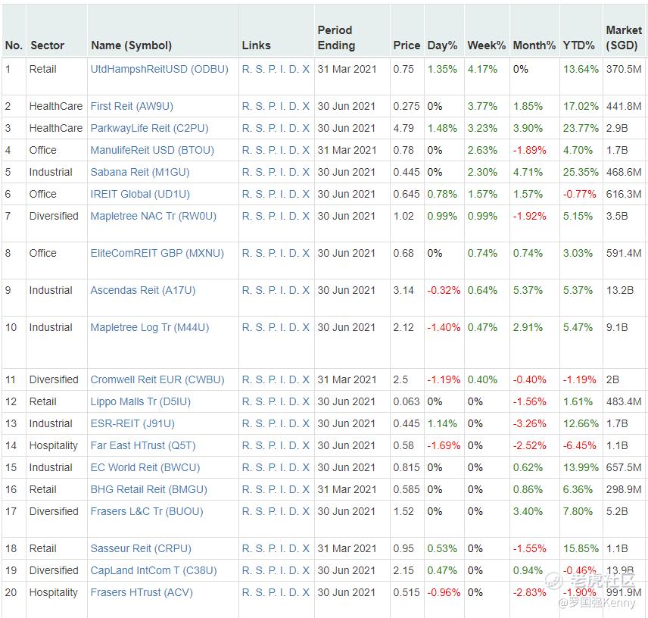Viewport: 648px width, 618px height.
Task: Open Ascendas Reit (A17U) page
Action: click(142, 290)
